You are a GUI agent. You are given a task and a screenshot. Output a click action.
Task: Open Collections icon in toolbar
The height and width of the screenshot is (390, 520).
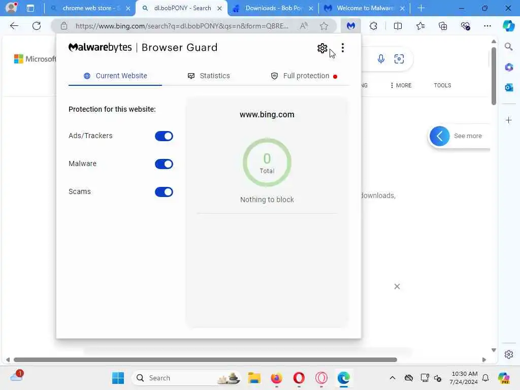tap(443, 26)
